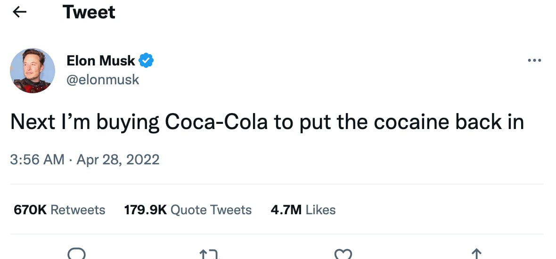The width and height of the screenshot is (556, 259).
Task: Open the three-dot more options menu
Action: [x=534, y=61]
